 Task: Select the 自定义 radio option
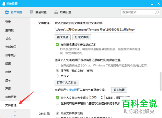pyautogui.click(x=57, y=76)
